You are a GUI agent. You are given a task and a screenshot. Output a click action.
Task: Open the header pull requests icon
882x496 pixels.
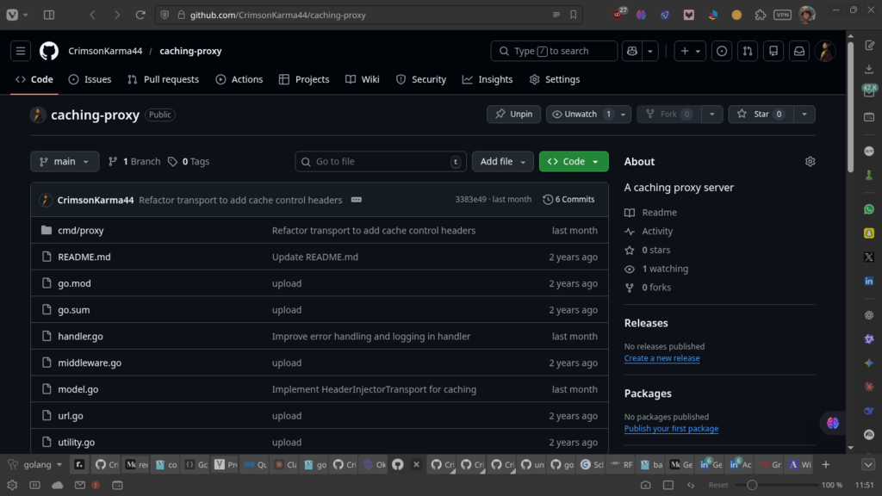point(748,51)
